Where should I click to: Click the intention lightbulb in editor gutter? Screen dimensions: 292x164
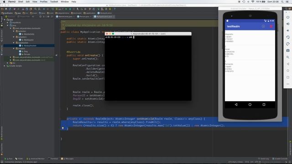63,128
